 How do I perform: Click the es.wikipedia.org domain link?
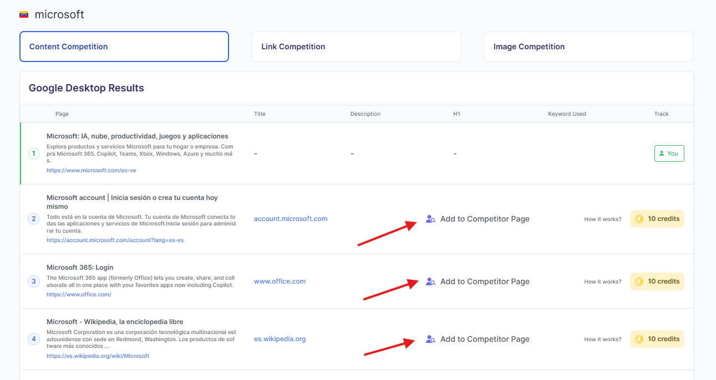coord(280,339)
